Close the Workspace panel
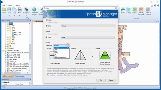Screen dimensions: 161x90 point(30,79)
